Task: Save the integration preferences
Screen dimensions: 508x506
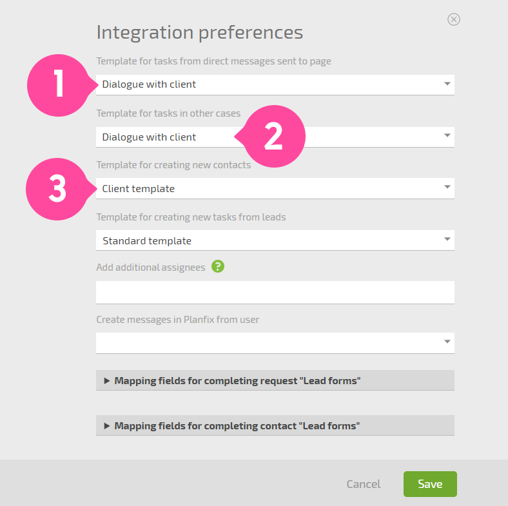Action: (430, 484)
